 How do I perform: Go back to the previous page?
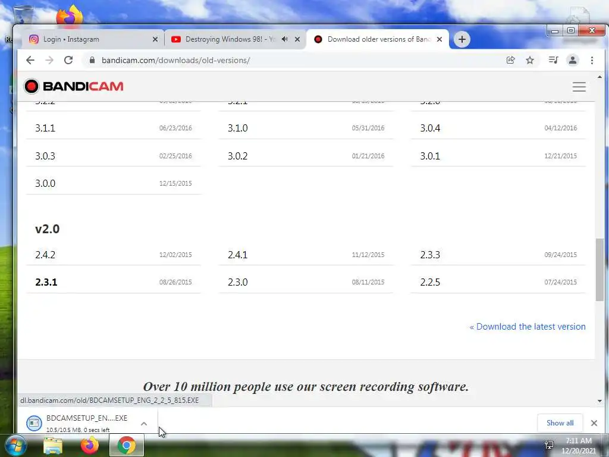(x=30, y=60)
